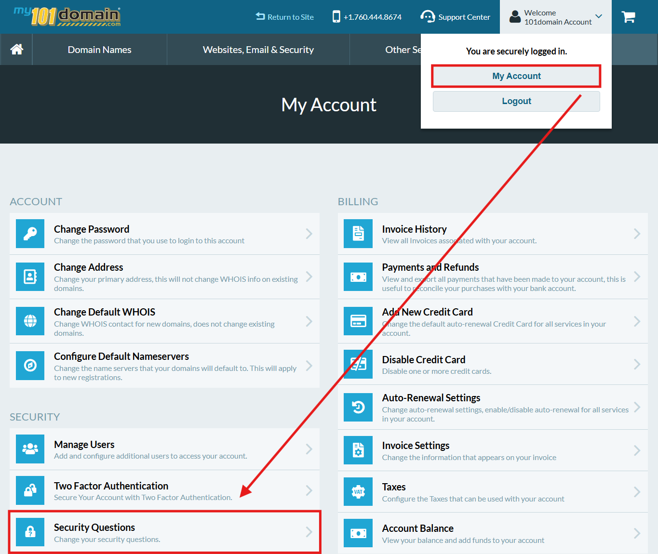The height and width of the screenshot is (554, 658).
Task: Open the Domain Names menu
Action: click(x=99, y=50)
